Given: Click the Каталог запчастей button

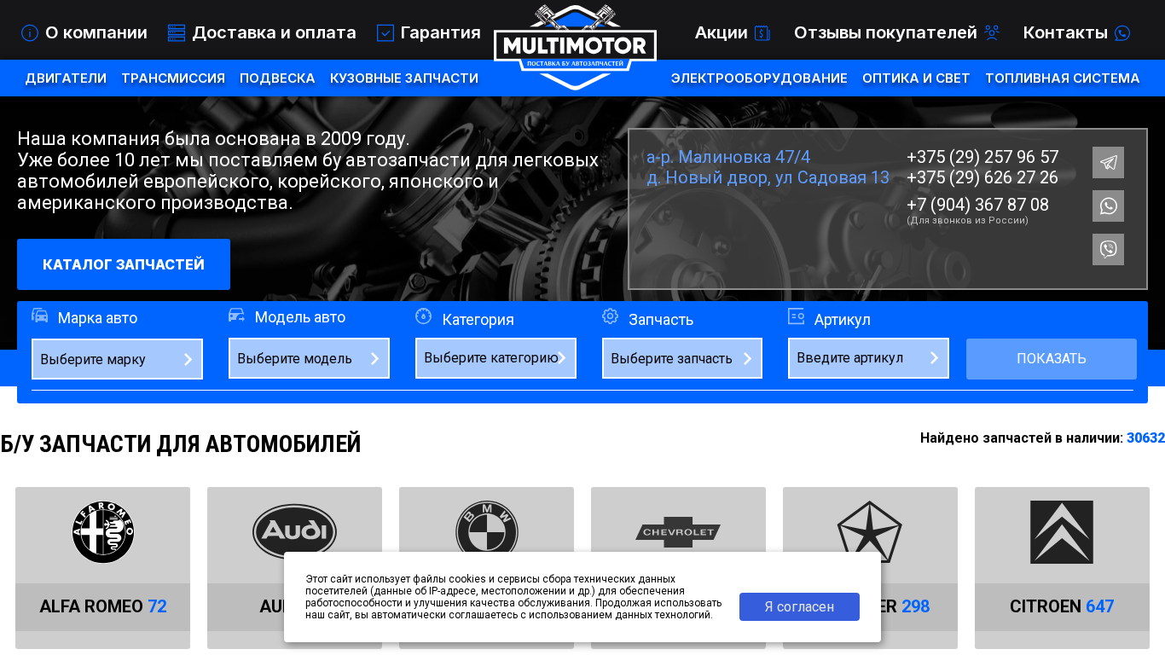Looking at the screenshot, I should point(124,264).
